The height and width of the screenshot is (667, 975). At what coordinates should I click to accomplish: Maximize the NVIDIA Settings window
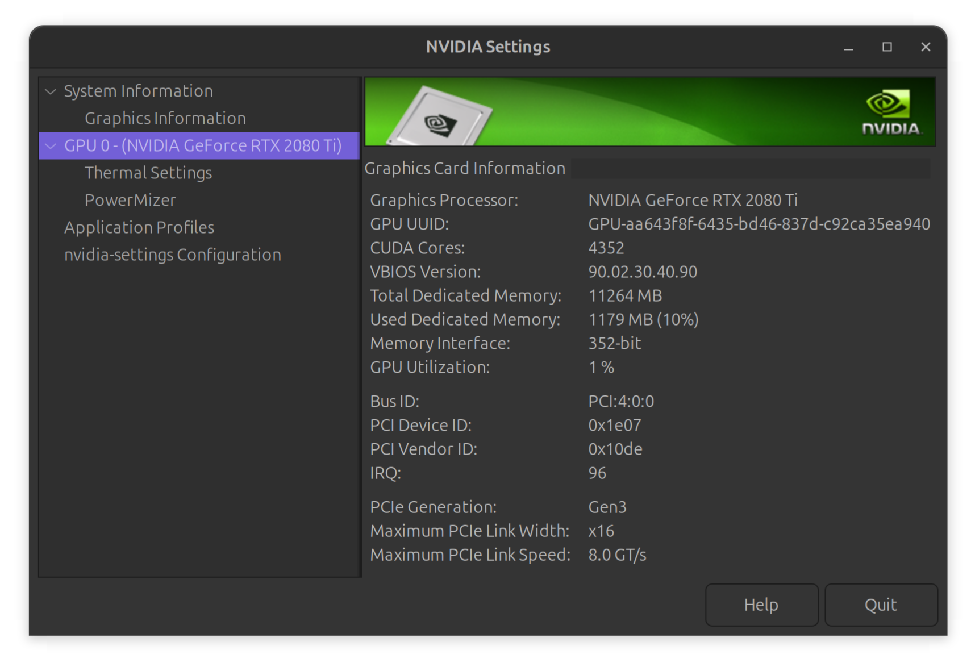887,47
